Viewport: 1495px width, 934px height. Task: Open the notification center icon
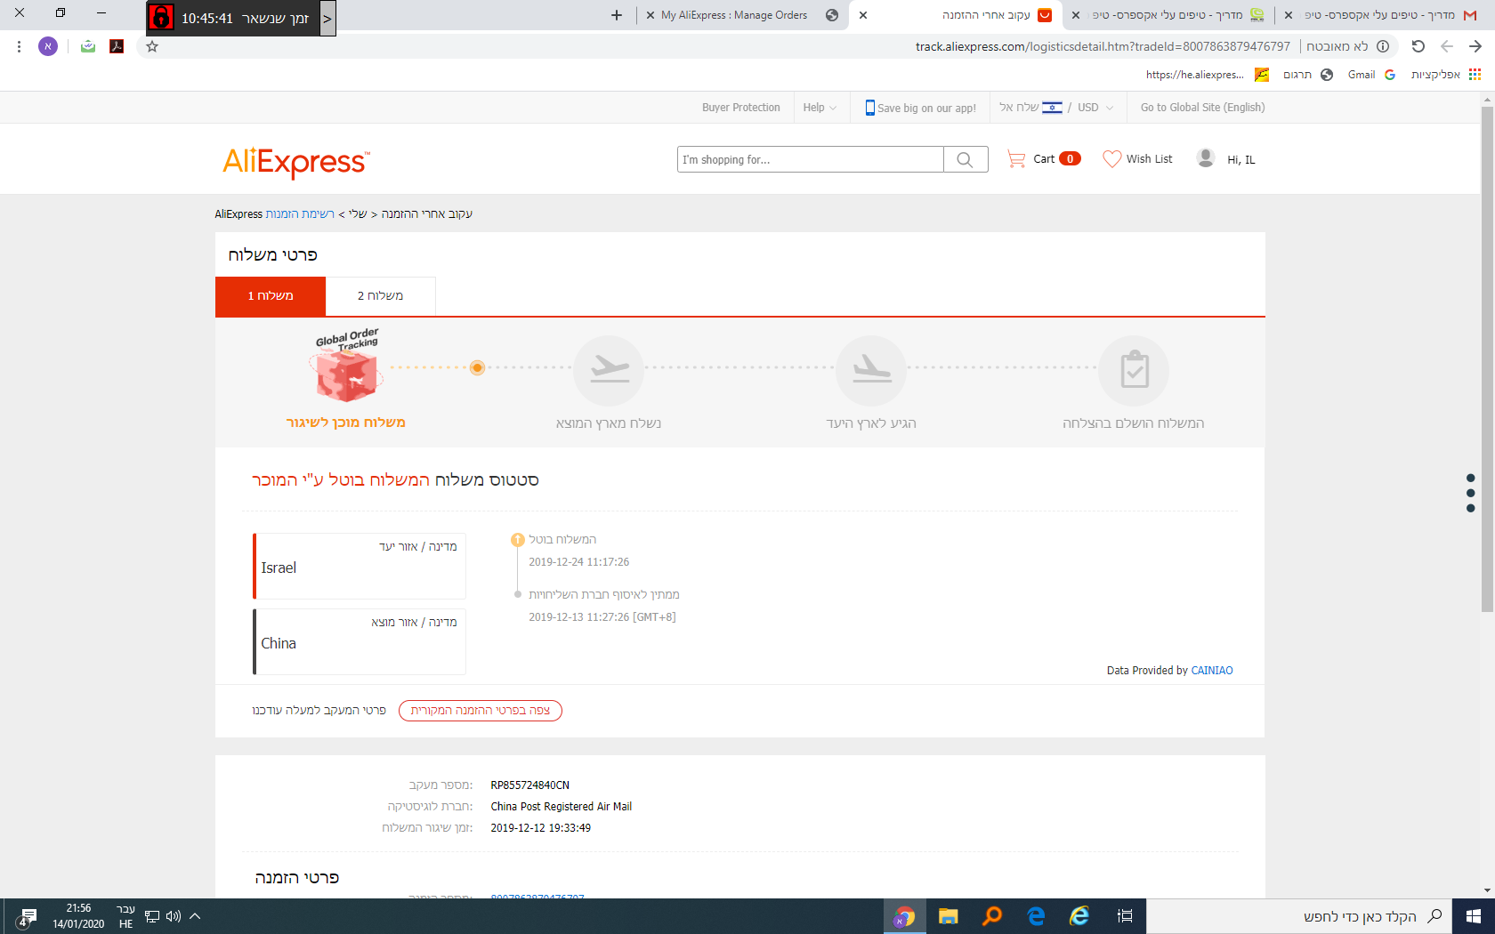(x=28, y=917)
